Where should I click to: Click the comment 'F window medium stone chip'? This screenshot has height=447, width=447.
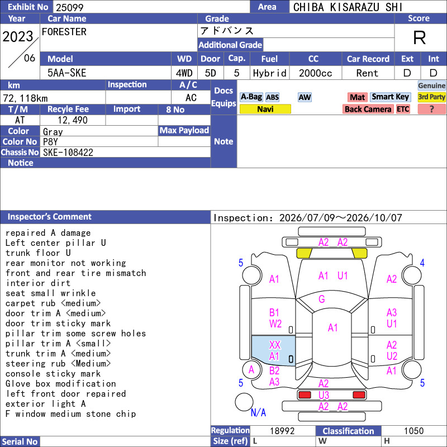pyautogui.click(x=71, y=414)
